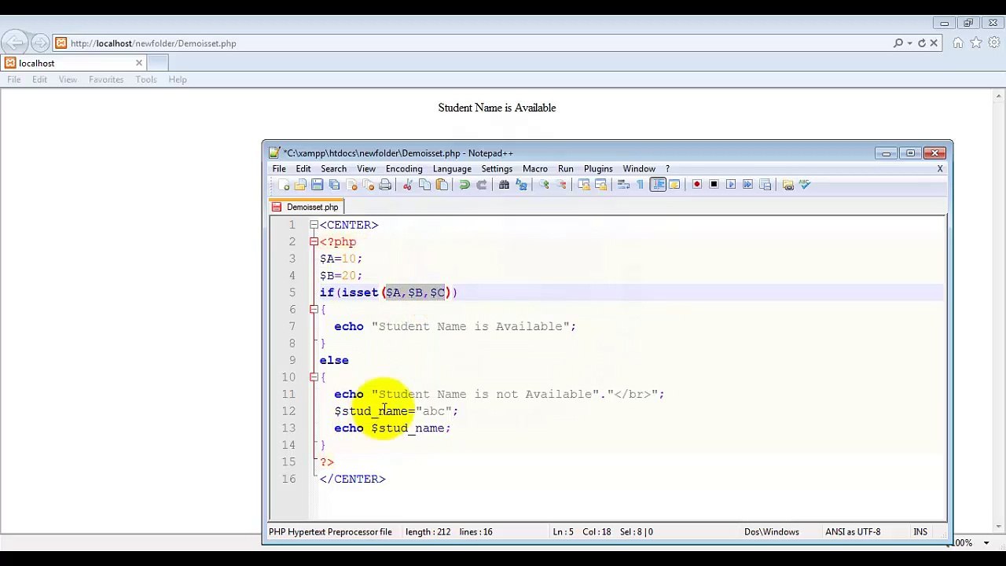1006x566 pixels.
Task: Click Open file icon in Notepad++ toolbar
Action: click(x=300, y=185)
